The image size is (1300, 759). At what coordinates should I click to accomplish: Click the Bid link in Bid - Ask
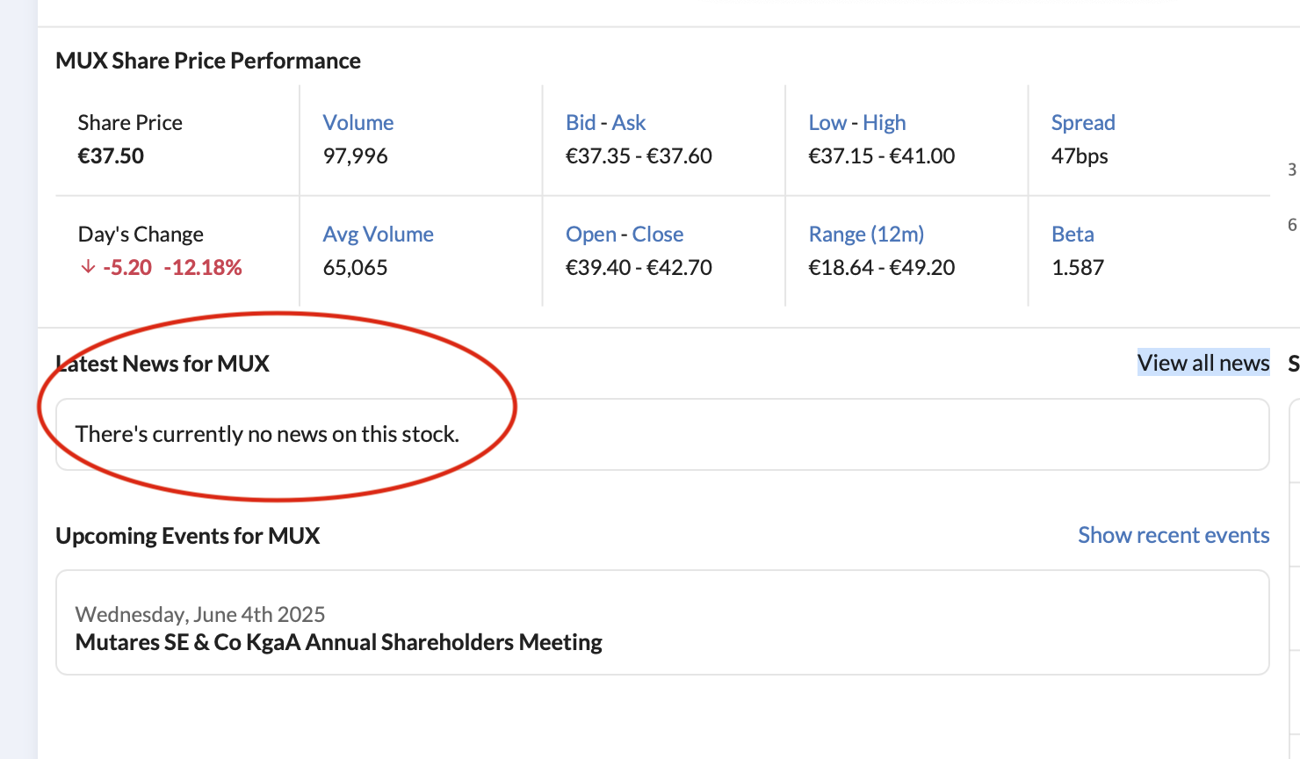point(581,123)
